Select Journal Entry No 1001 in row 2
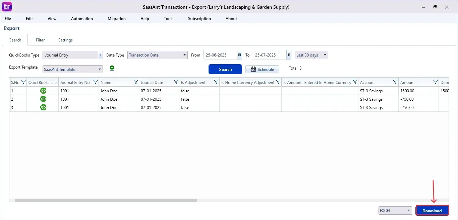 click(79, 99)
